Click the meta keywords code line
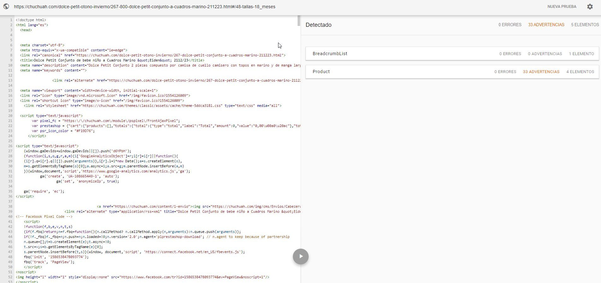Viewport: 601px width, 283px height. coord(53,70)
